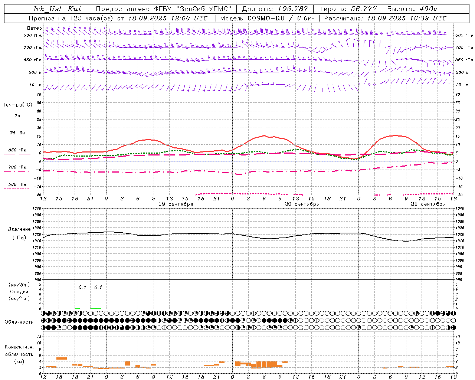Click the Td 2м legend entry

point(17,133)
